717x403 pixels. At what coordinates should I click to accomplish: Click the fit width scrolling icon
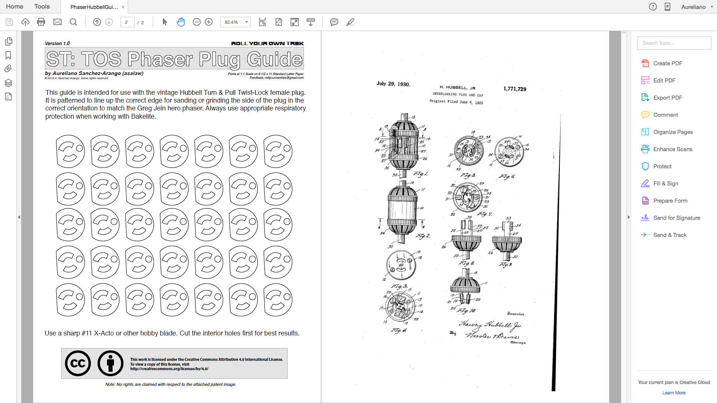coord(263,22)
